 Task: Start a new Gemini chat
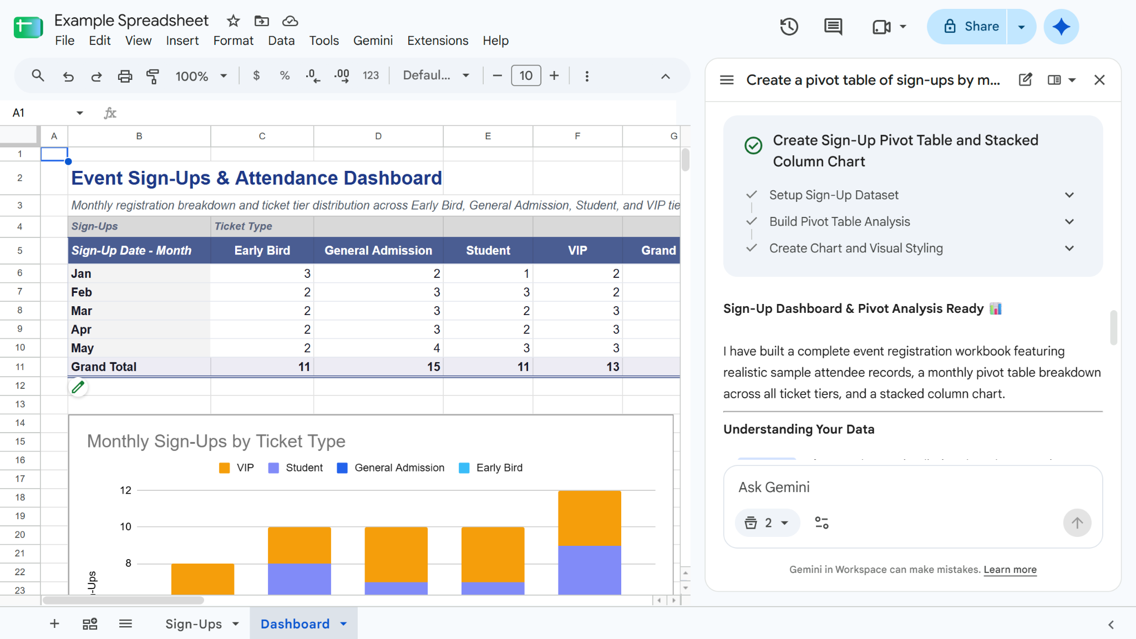[x=1026, y=80]
